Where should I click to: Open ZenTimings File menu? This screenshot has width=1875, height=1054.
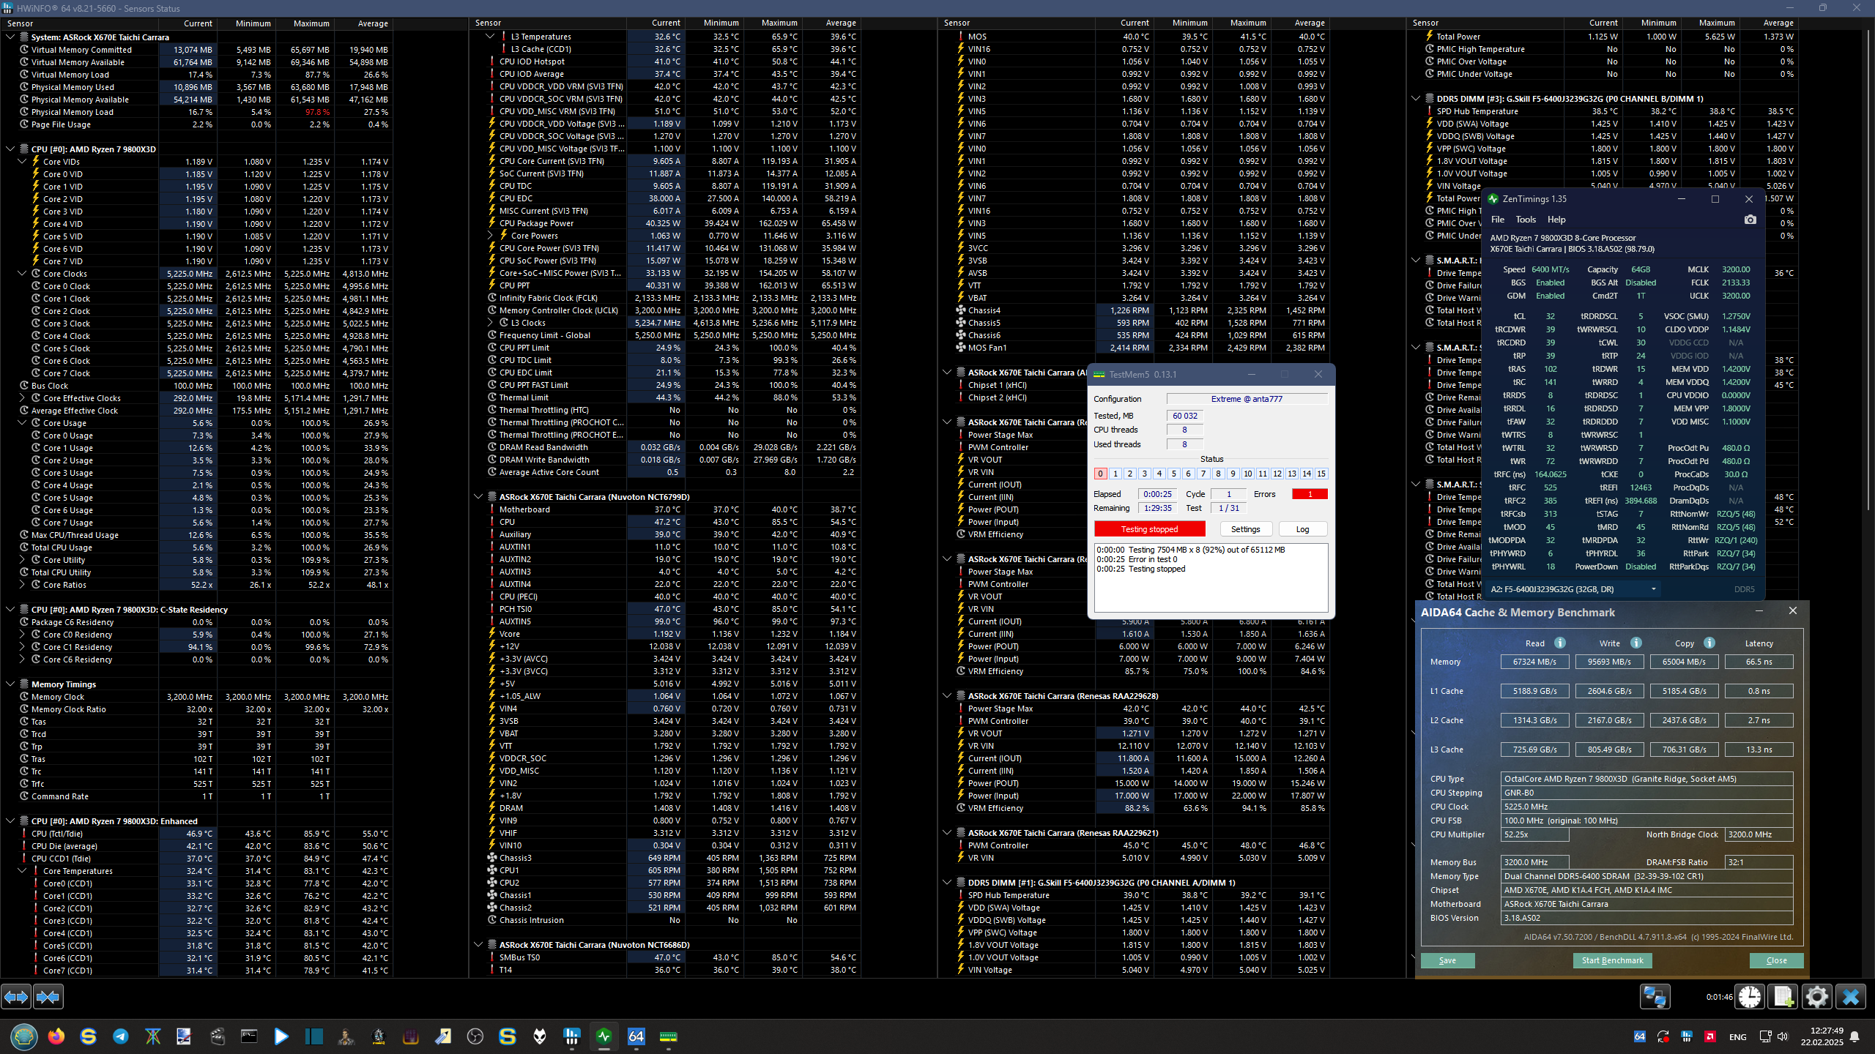click(x=1498, y=220)
